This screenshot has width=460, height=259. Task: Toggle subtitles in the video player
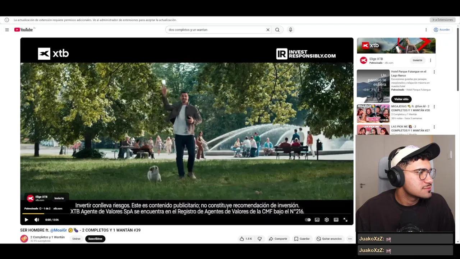click(317, 220)
